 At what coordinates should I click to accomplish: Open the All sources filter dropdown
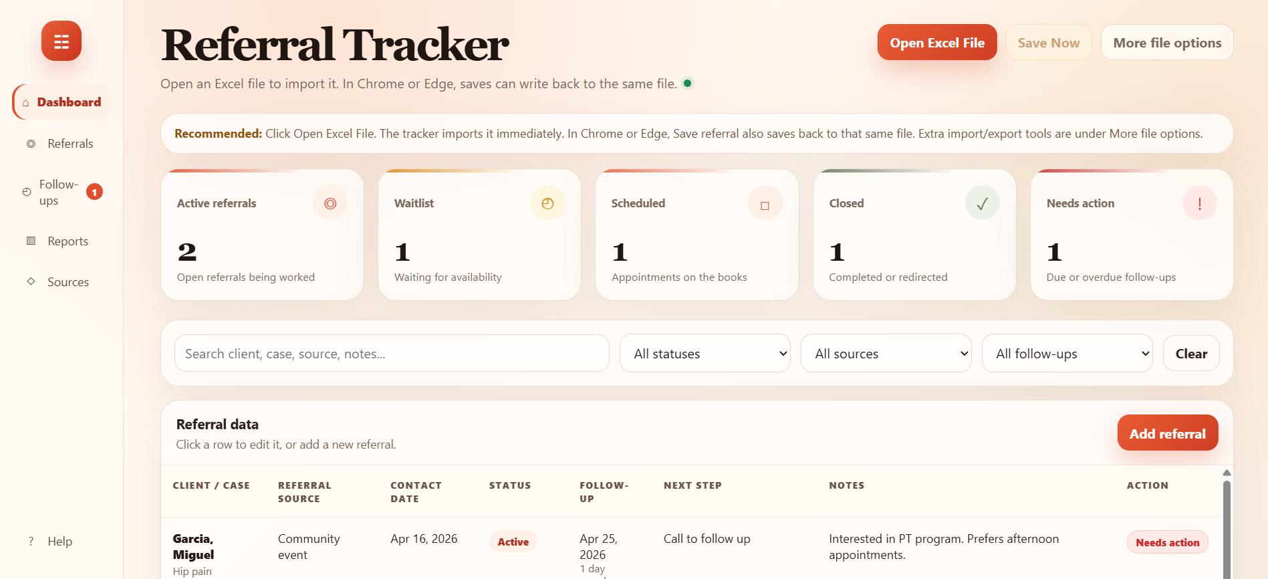coord(886,354)
